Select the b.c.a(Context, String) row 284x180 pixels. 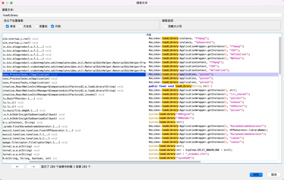point(74,122)
